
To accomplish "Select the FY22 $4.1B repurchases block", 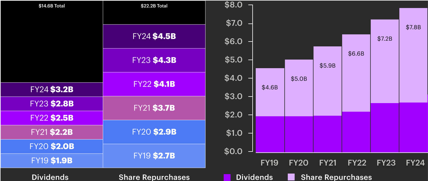I will tap(154, 84).
